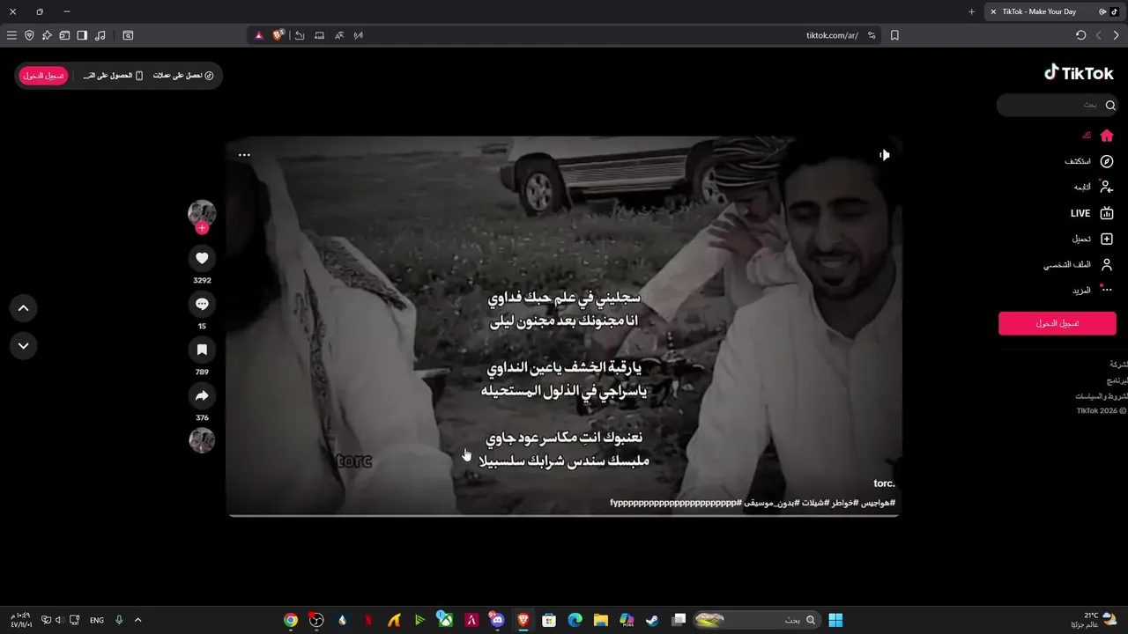The image size is (1128, 634).
Task: Open the Following sidebar item
Action: coord(1094,187)
